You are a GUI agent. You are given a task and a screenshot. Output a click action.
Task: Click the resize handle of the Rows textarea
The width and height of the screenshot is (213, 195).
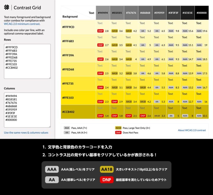[50, 78]
